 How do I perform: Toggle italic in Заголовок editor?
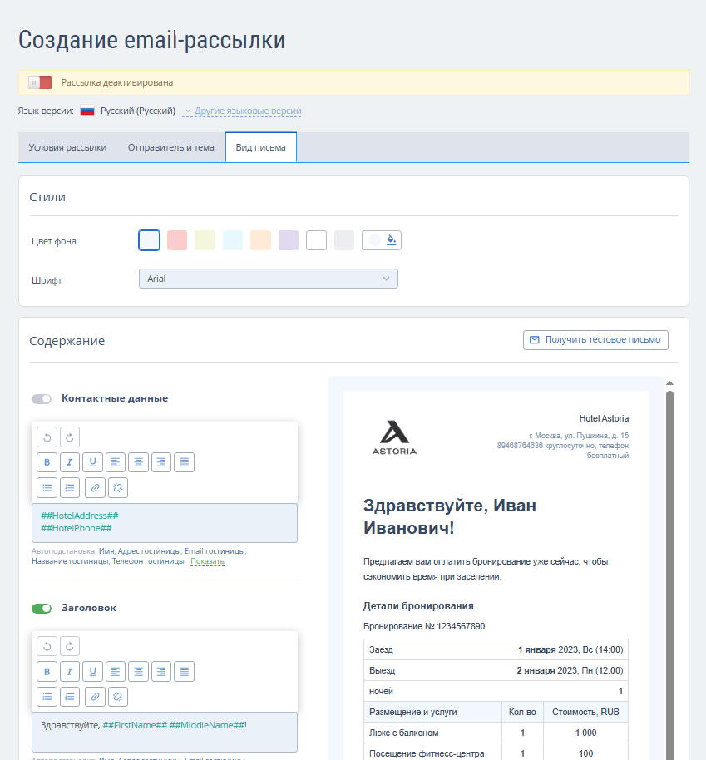(70, 671)
